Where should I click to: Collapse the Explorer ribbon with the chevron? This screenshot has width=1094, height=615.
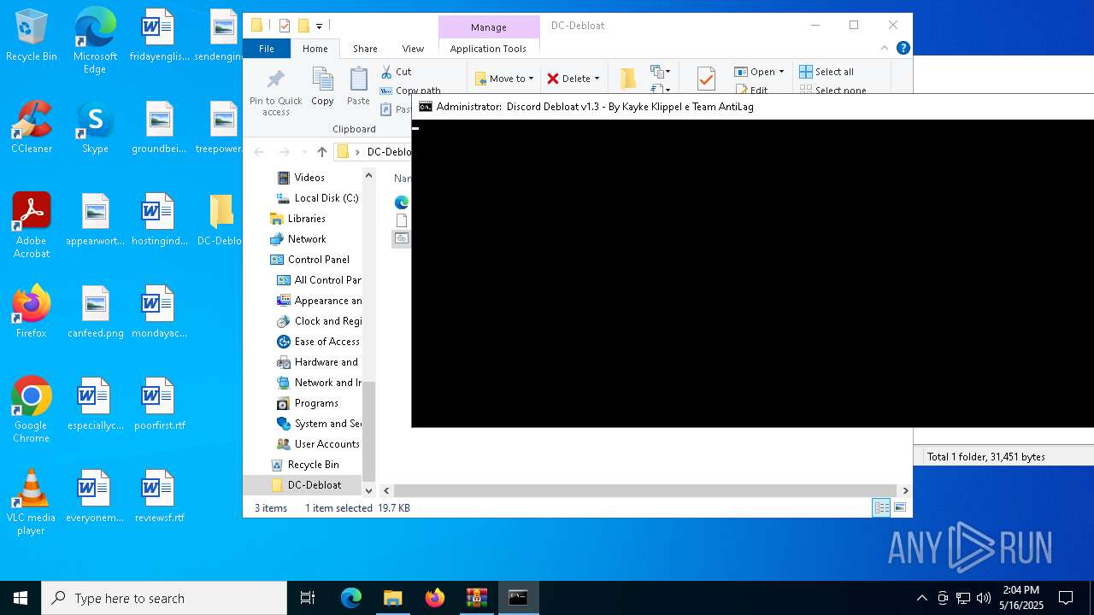tap(885, 49)
